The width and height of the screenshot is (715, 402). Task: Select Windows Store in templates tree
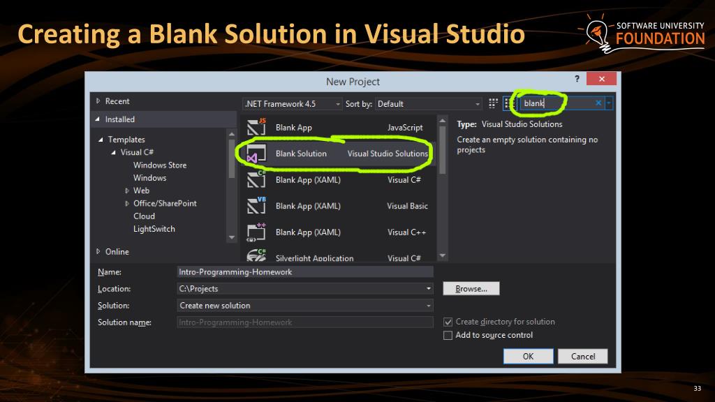pyautogui.click(x=160, y=165)
